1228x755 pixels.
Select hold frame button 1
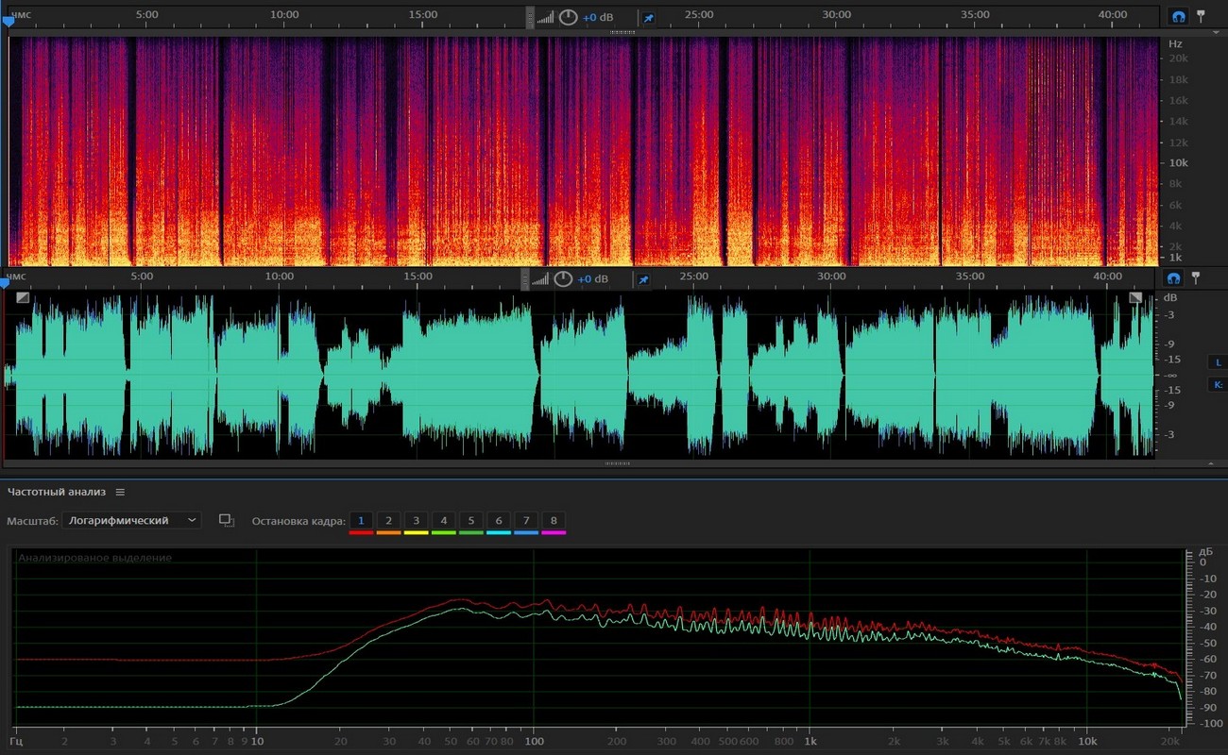pos(361,521)
